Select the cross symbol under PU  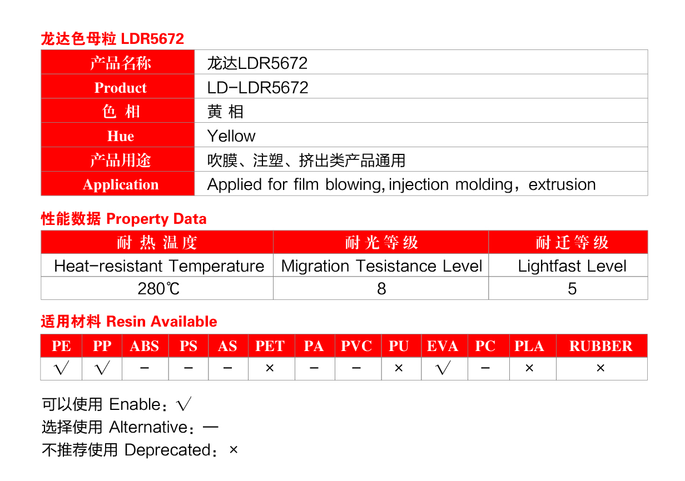pyautogui.click(x=399, y=368)
